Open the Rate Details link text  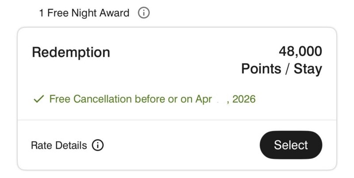point(59,145)
